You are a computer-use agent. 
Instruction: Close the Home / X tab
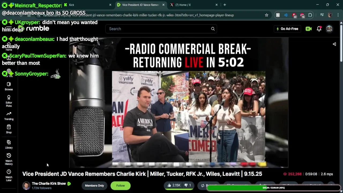tap(217, 5)
